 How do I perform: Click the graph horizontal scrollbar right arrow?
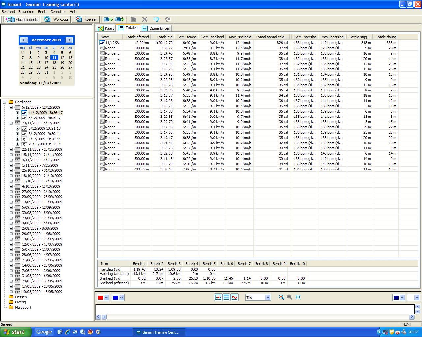[x=412, y=317]
